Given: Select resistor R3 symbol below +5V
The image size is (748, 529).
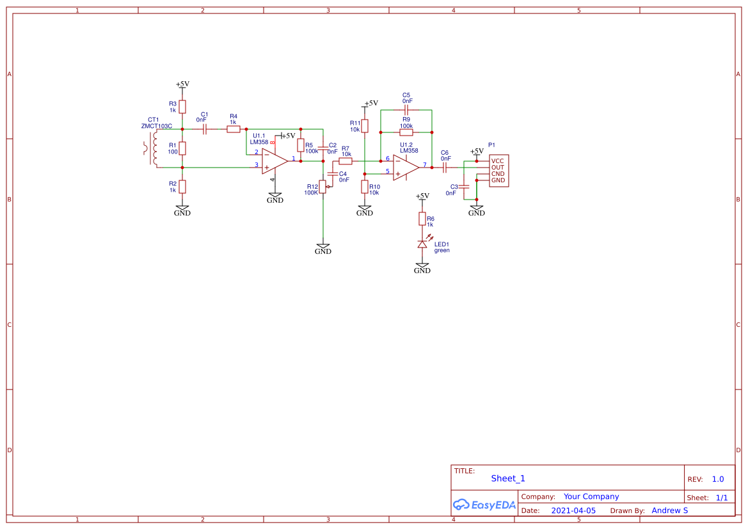Looking at the screenshot, I should pyautogui.click(x=182, y=107).
